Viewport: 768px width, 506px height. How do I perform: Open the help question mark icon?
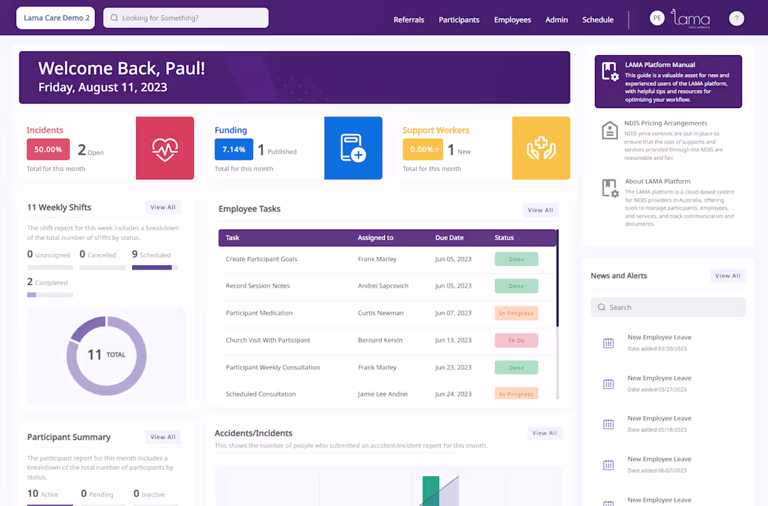pos(737,18)
